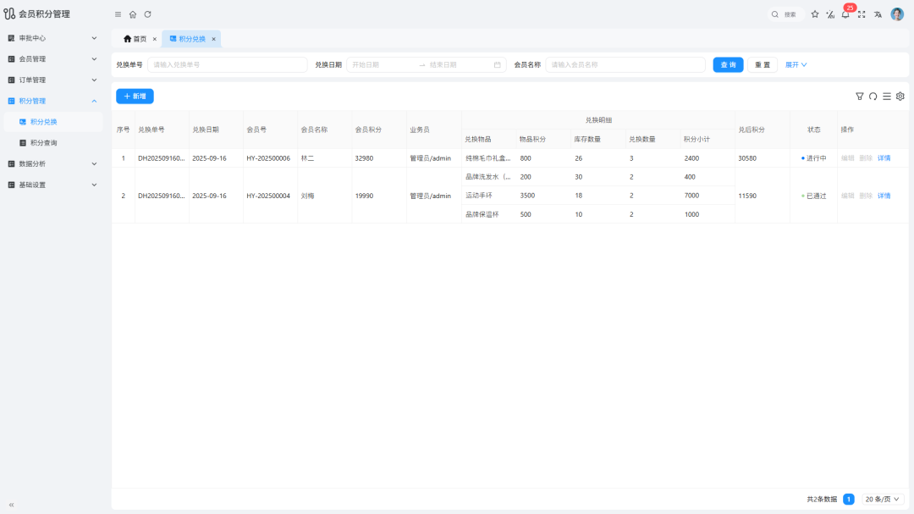Close the 积分兑换 tab
This screenshot has height=514, width=914.
coord(214,39)
